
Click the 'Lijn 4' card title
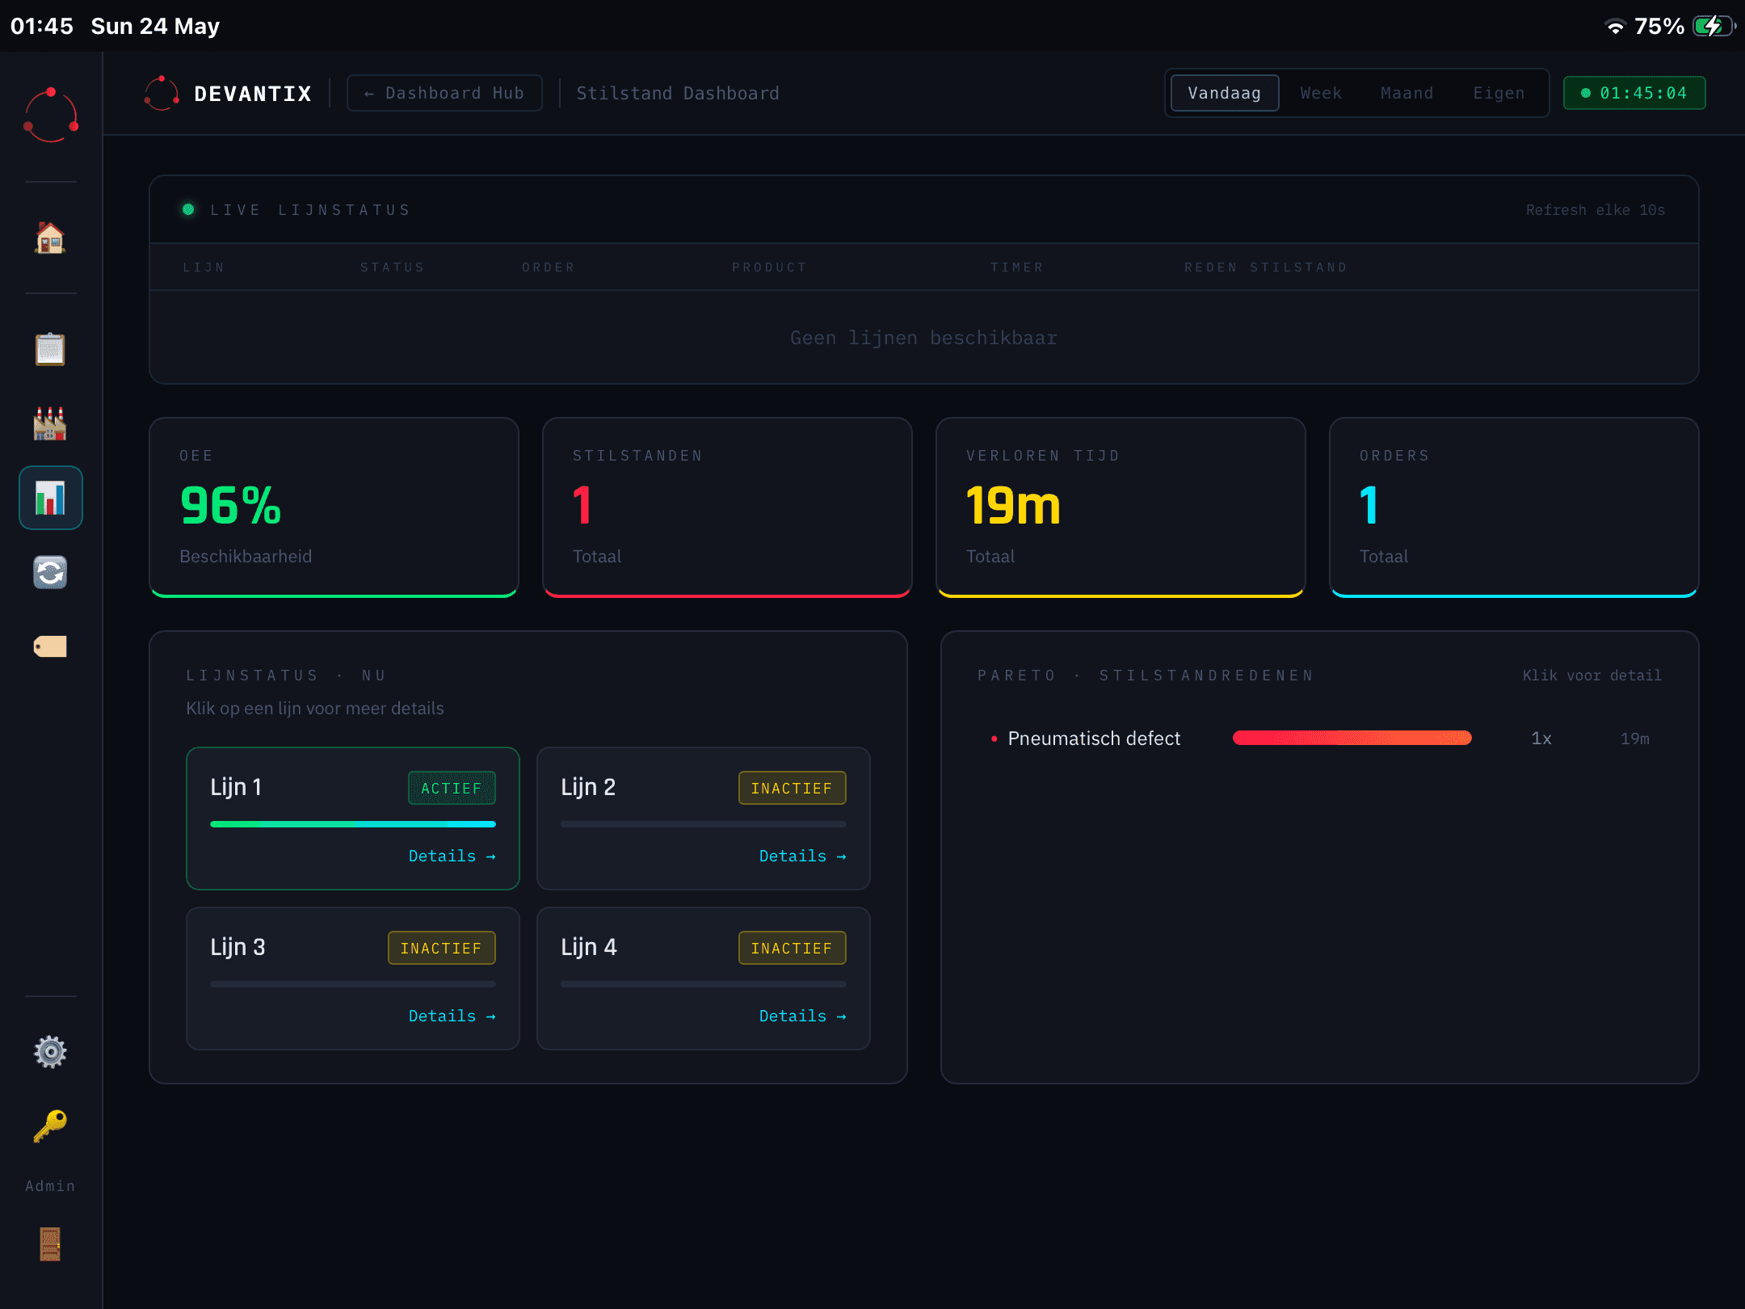589,947
